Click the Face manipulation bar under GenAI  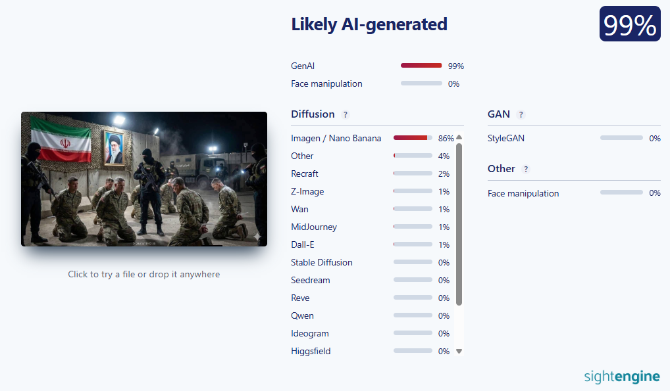point(421,83)
